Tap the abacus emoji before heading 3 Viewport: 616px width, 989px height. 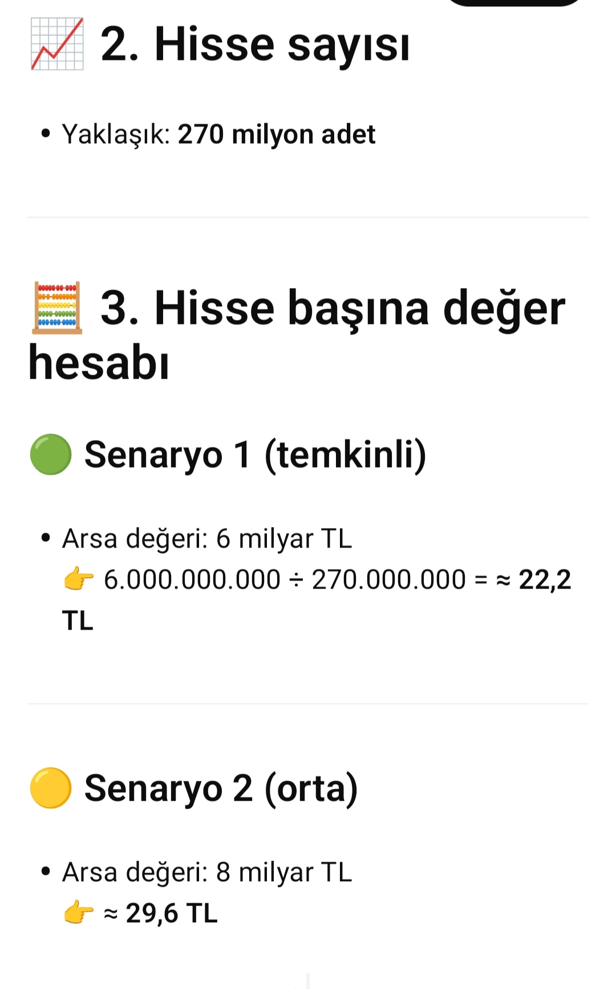coord(57,307)
